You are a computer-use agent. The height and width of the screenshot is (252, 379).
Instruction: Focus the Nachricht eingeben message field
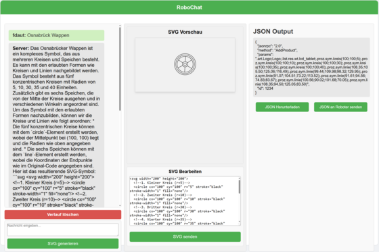[63, 229]
